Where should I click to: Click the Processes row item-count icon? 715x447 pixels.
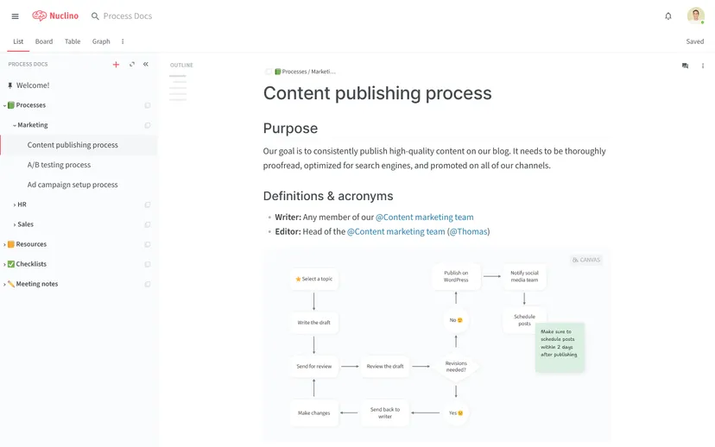(148, 105)
